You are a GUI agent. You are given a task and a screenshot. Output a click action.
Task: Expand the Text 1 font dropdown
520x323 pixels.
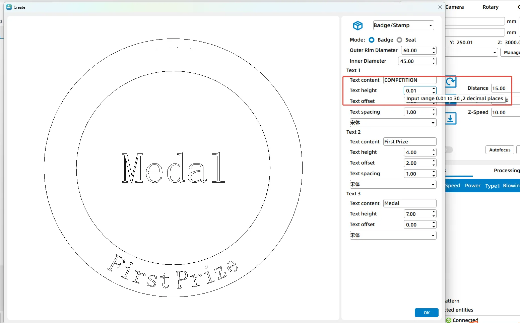point(433,123)
